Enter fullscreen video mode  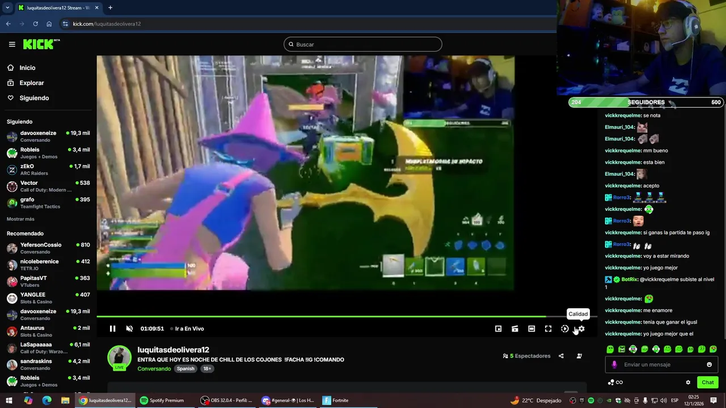(548, 329)
